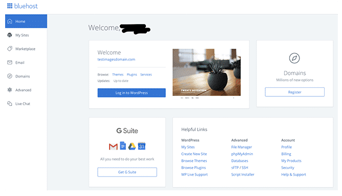Click the Email envelope icon
Screen dimensions: 342x196
[10, 62]
